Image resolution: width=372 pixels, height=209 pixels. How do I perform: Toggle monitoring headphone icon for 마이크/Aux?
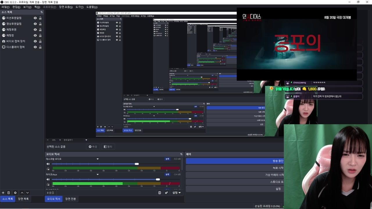click(x=48, y=184)
